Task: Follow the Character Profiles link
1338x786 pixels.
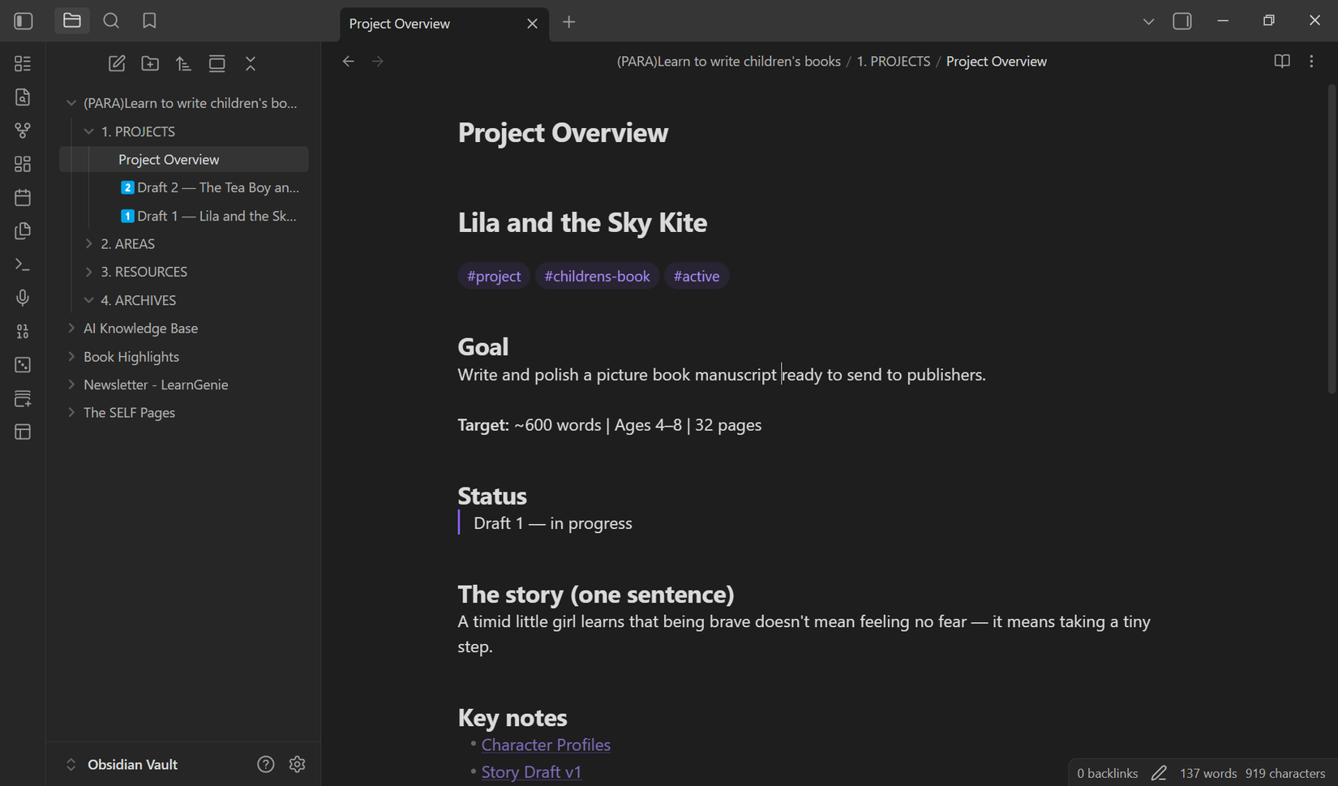Action: click(x=546, y=745)
